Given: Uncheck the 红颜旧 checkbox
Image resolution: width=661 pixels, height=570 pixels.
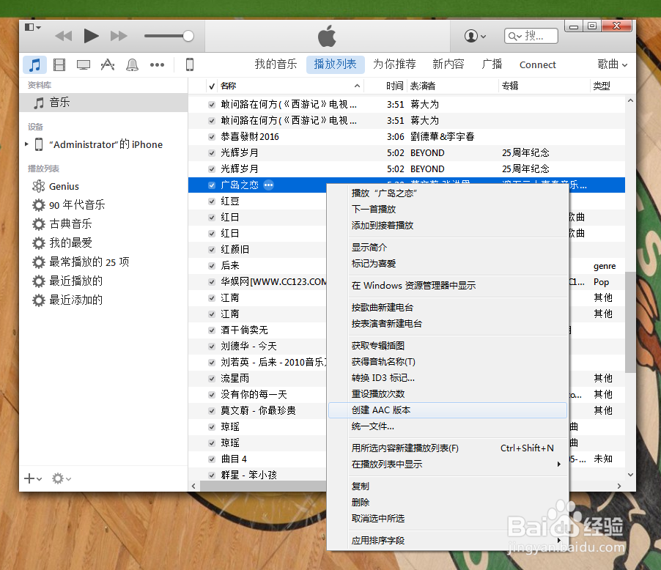Looking at the screenshot, I should tap(212, 250).
